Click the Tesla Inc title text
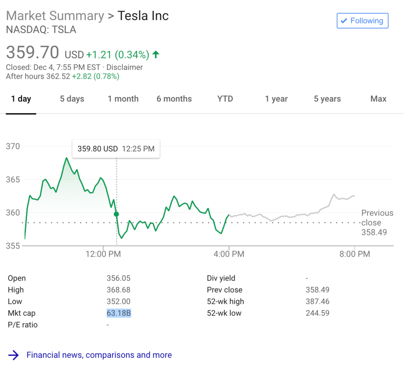Image resolution: width=404 pixels, height=372 pixels. pos(143,16)
